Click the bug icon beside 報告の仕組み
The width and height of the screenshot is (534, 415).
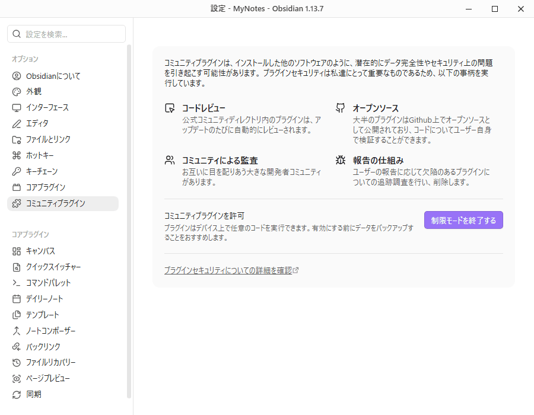pyautogui.click(x=340, y=160)
